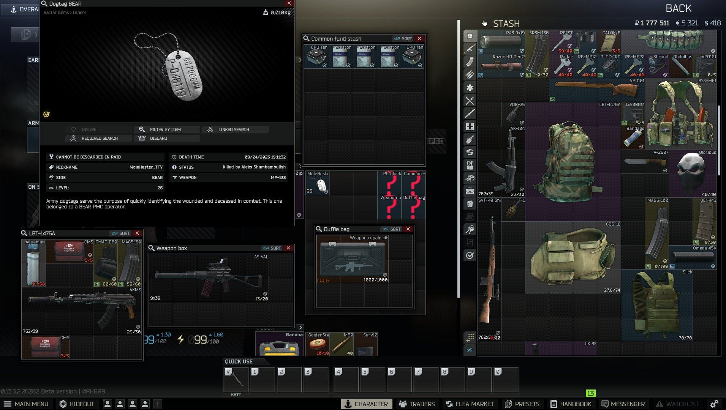Click the magnifier icon of Dogtag BEAR window
Screen dimensions: 726x410
coord(44,4)
